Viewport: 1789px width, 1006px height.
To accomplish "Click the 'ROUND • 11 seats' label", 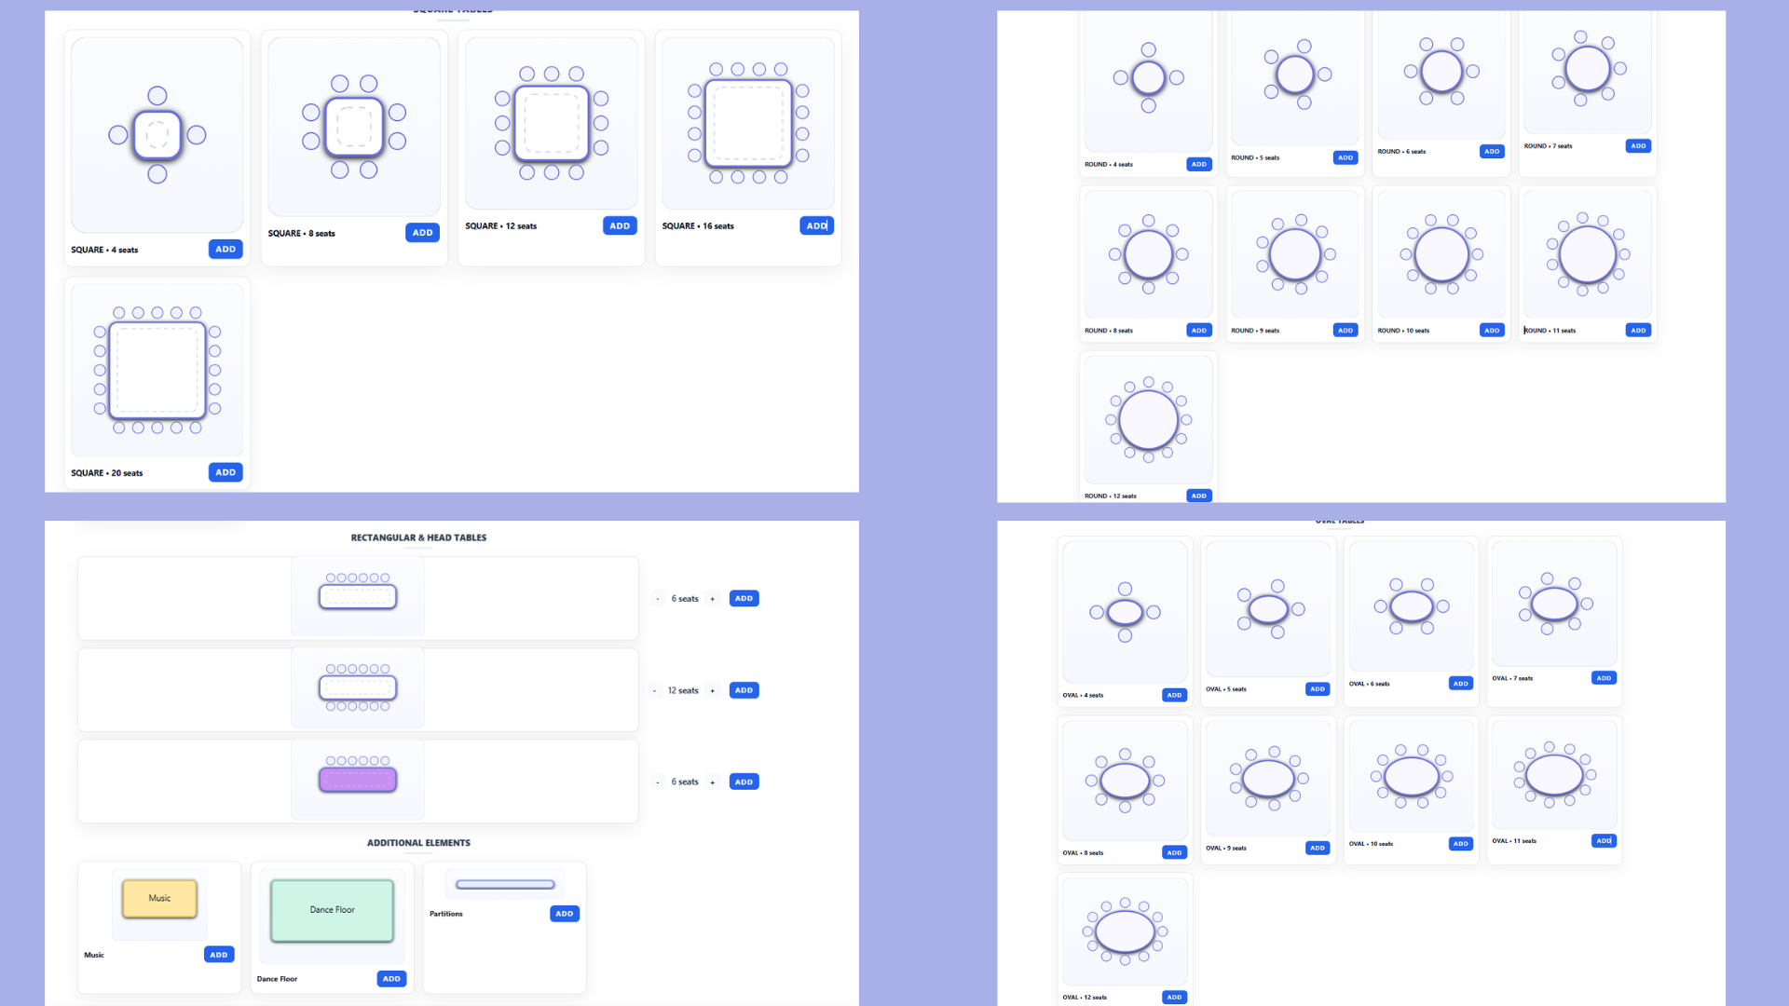I will pos(1550,331).
